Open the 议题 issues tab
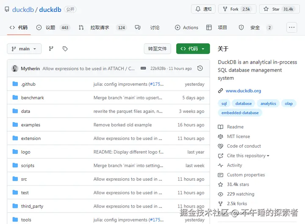The width and height of the screenshot is (305, 224). pyautogui.click(x=53, y=28)
